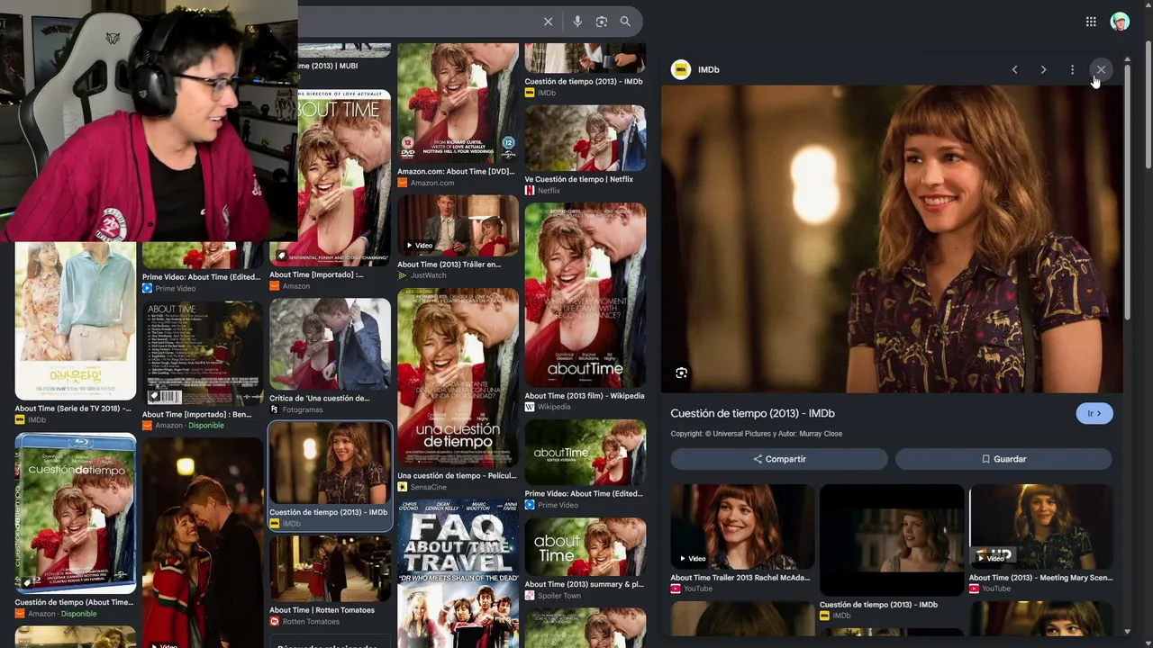Click 'Spoiler Town' source name

click(559, 596)
